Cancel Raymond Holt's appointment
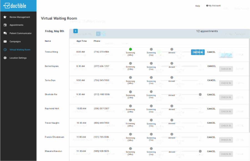Screen dimensions: 250x161 (211, 109)
